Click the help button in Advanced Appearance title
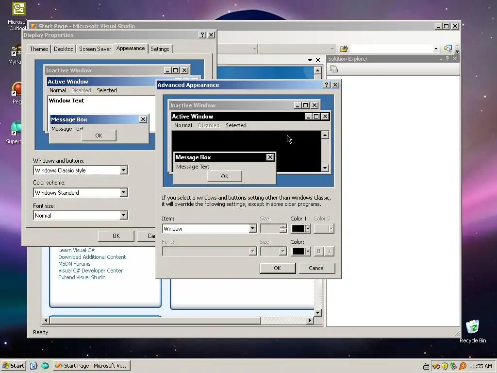 point(327,85)
